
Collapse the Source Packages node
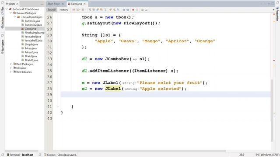pyautogui.click(x=10, y=13)
